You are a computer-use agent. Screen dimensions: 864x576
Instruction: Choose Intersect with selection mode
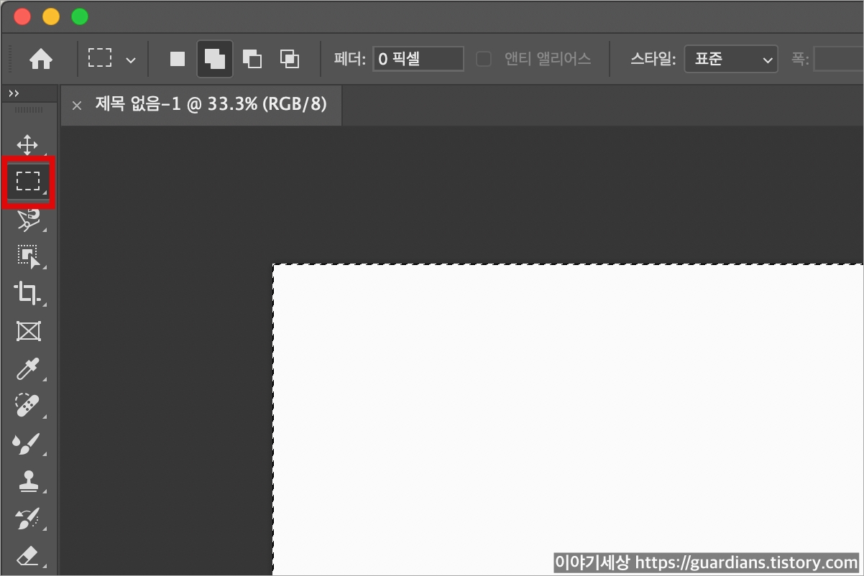click(290, 59)
